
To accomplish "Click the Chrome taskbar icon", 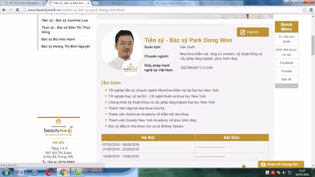I will (63, 173).
